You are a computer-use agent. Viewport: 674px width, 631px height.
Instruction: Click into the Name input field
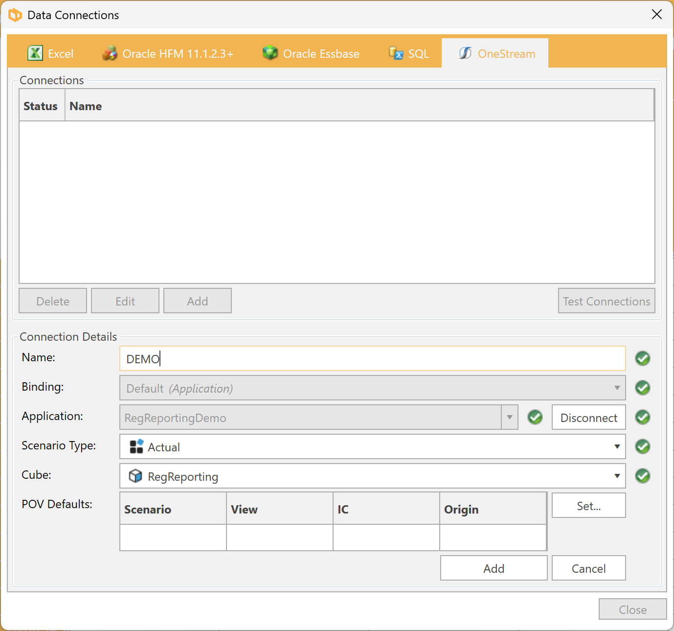coord(373,358)
